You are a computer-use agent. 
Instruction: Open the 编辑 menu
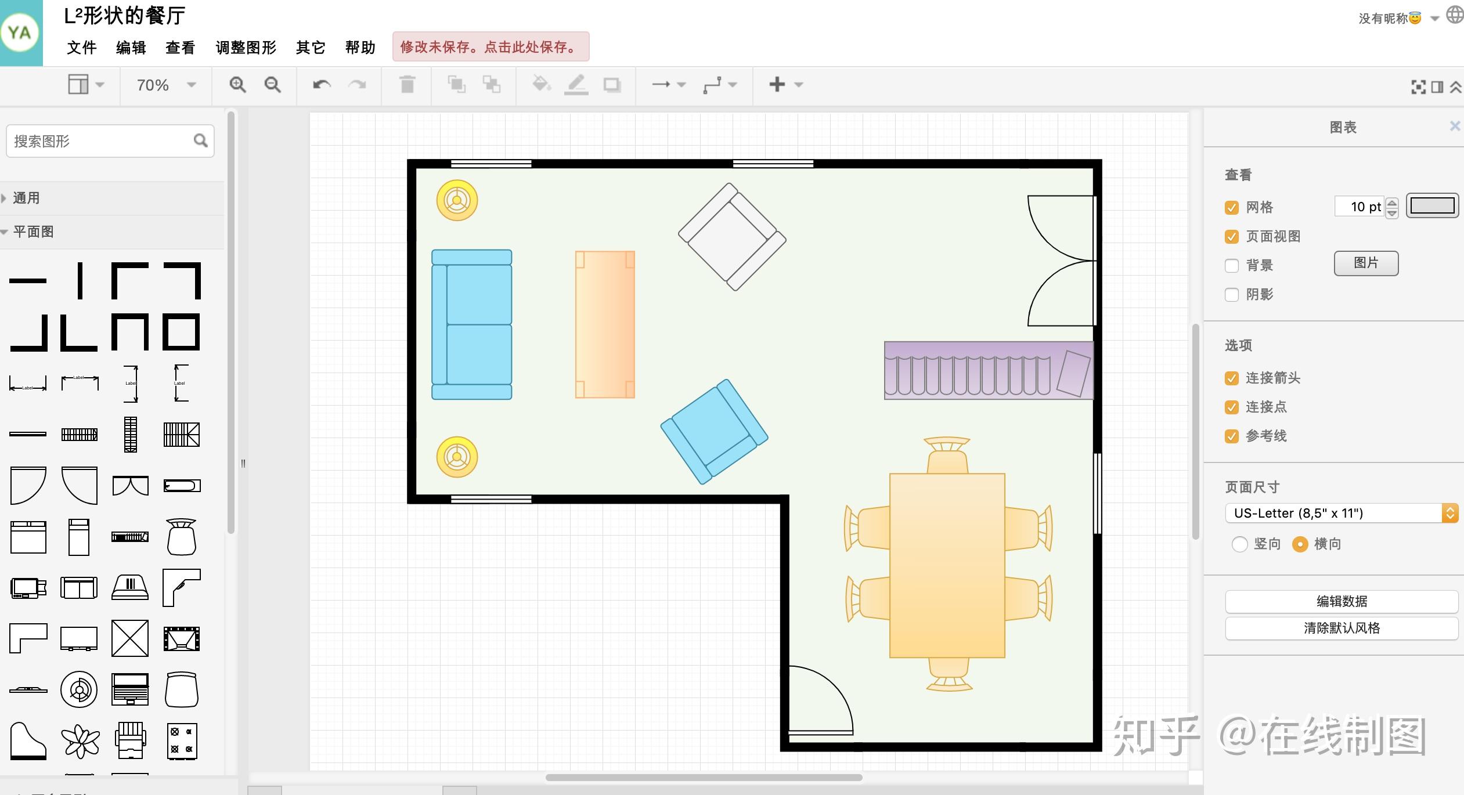(131, 48)
